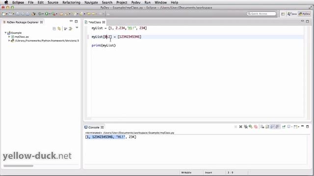Select the Console tab

(x=94, y=127)
